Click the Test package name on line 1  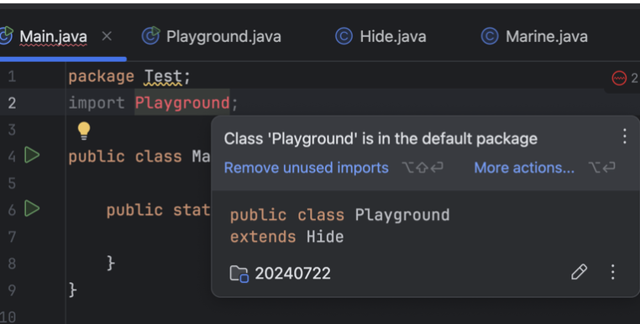[x=163, y=76]
